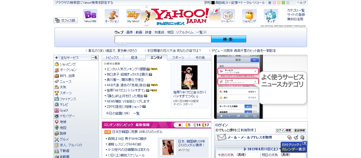This screenshot has height=158, width=361.
Task: Click the 地図 map pin sidebar icon
Action: pyautogui.click(x=57, y=128)
